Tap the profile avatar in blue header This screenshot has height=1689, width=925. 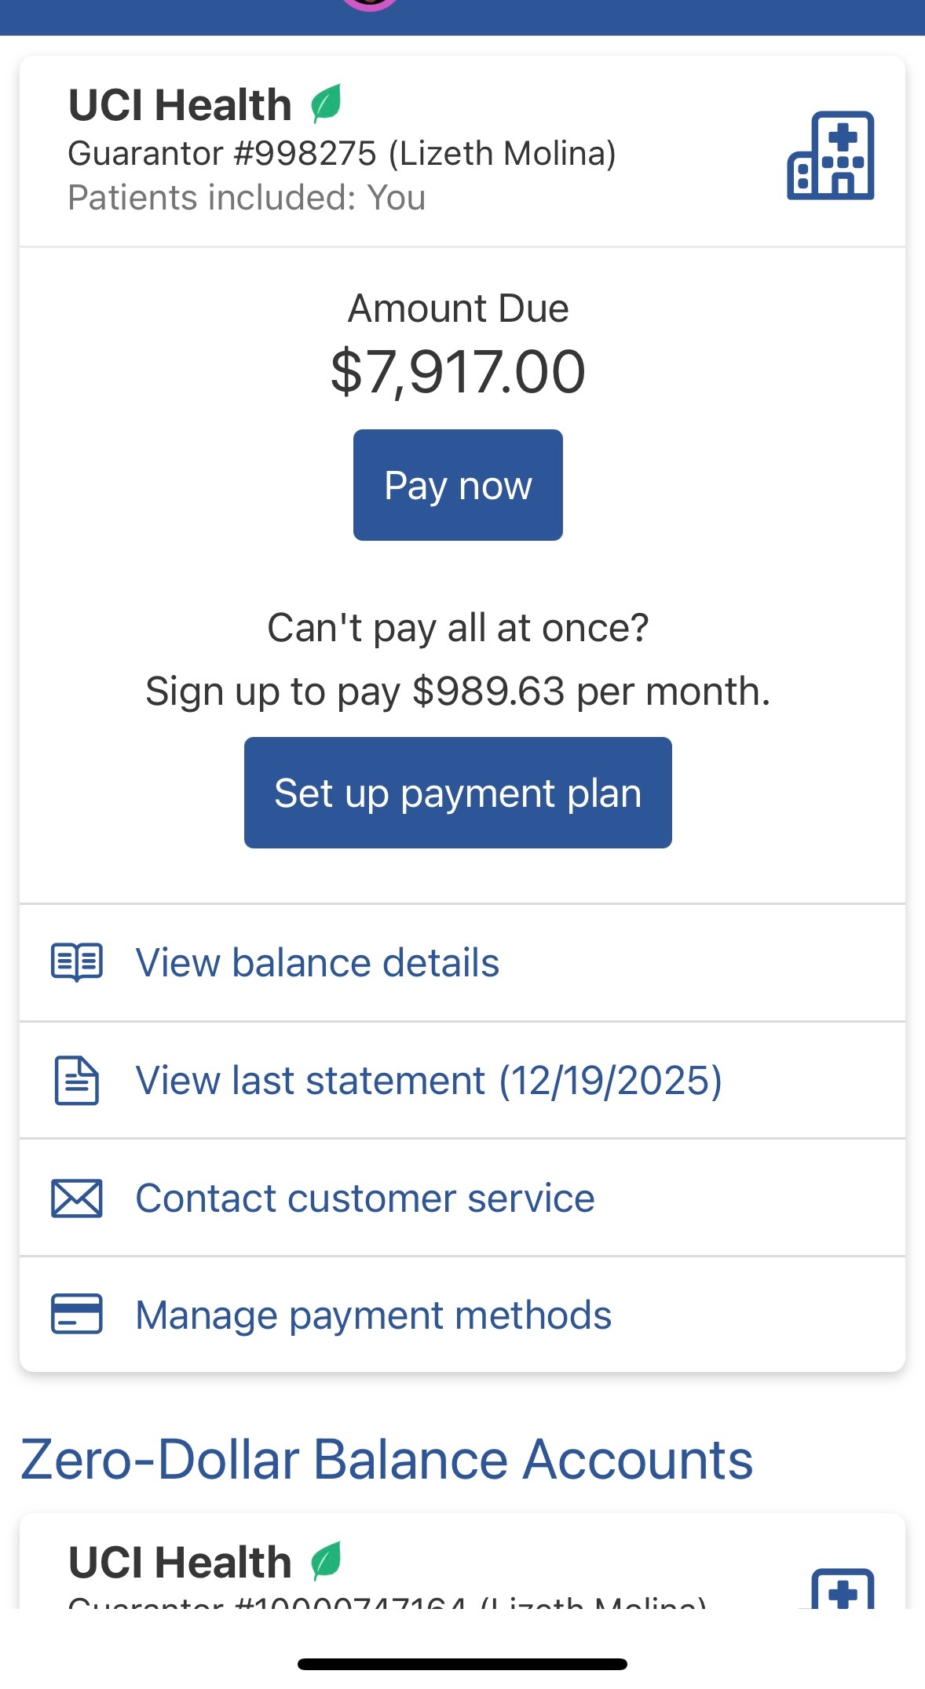point(369,4)
